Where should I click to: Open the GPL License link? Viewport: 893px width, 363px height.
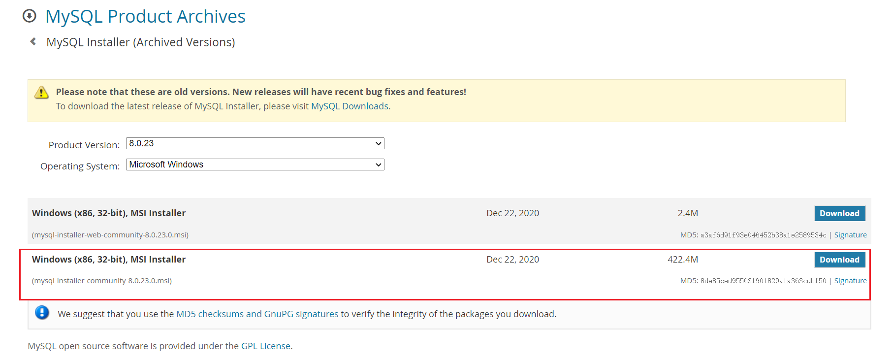[266, 346]
